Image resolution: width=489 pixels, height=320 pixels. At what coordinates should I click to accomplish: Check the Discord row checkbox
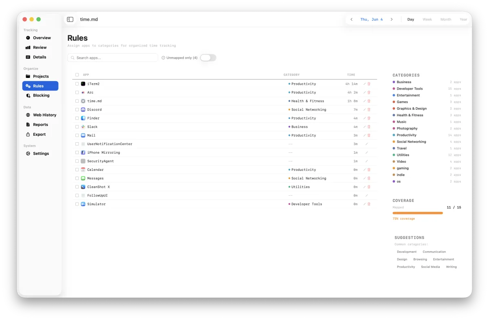[x=77, y=110]
